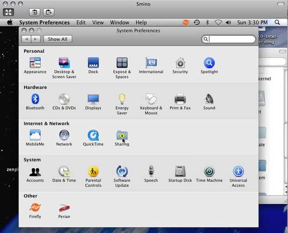Open the Security preference pane
288x233 pixels.
point(180,65)
